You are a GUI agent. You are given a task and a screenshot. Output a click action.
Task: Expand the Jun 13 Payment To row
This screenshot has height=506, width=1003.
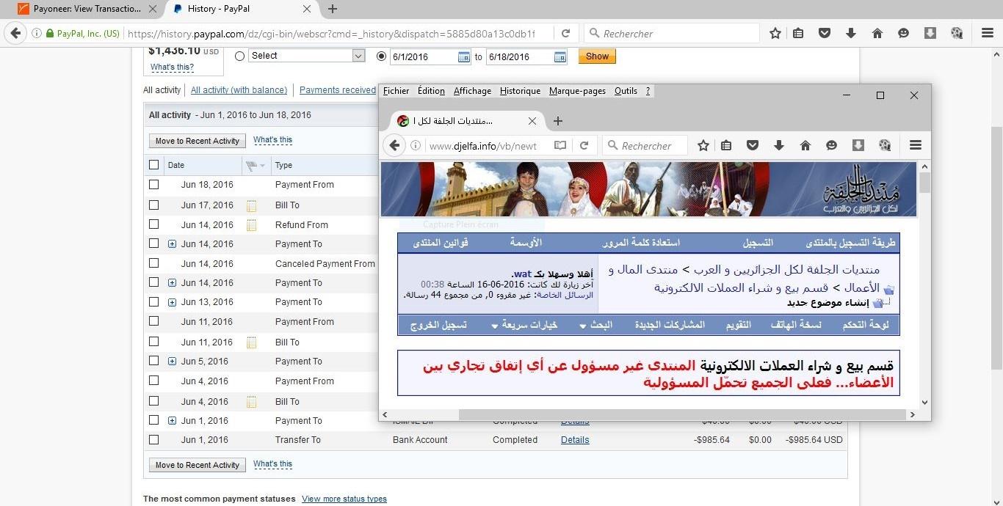(172, 302)
